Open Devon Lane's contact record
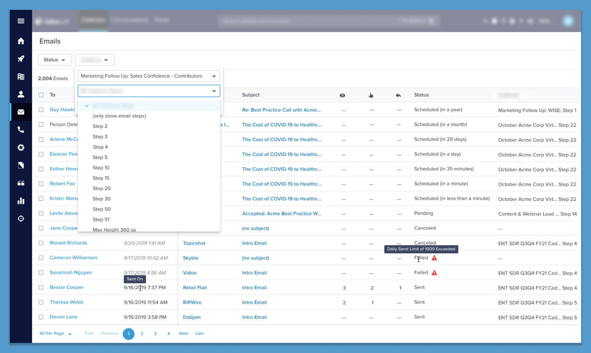591x353 pixels. (63, 317)
